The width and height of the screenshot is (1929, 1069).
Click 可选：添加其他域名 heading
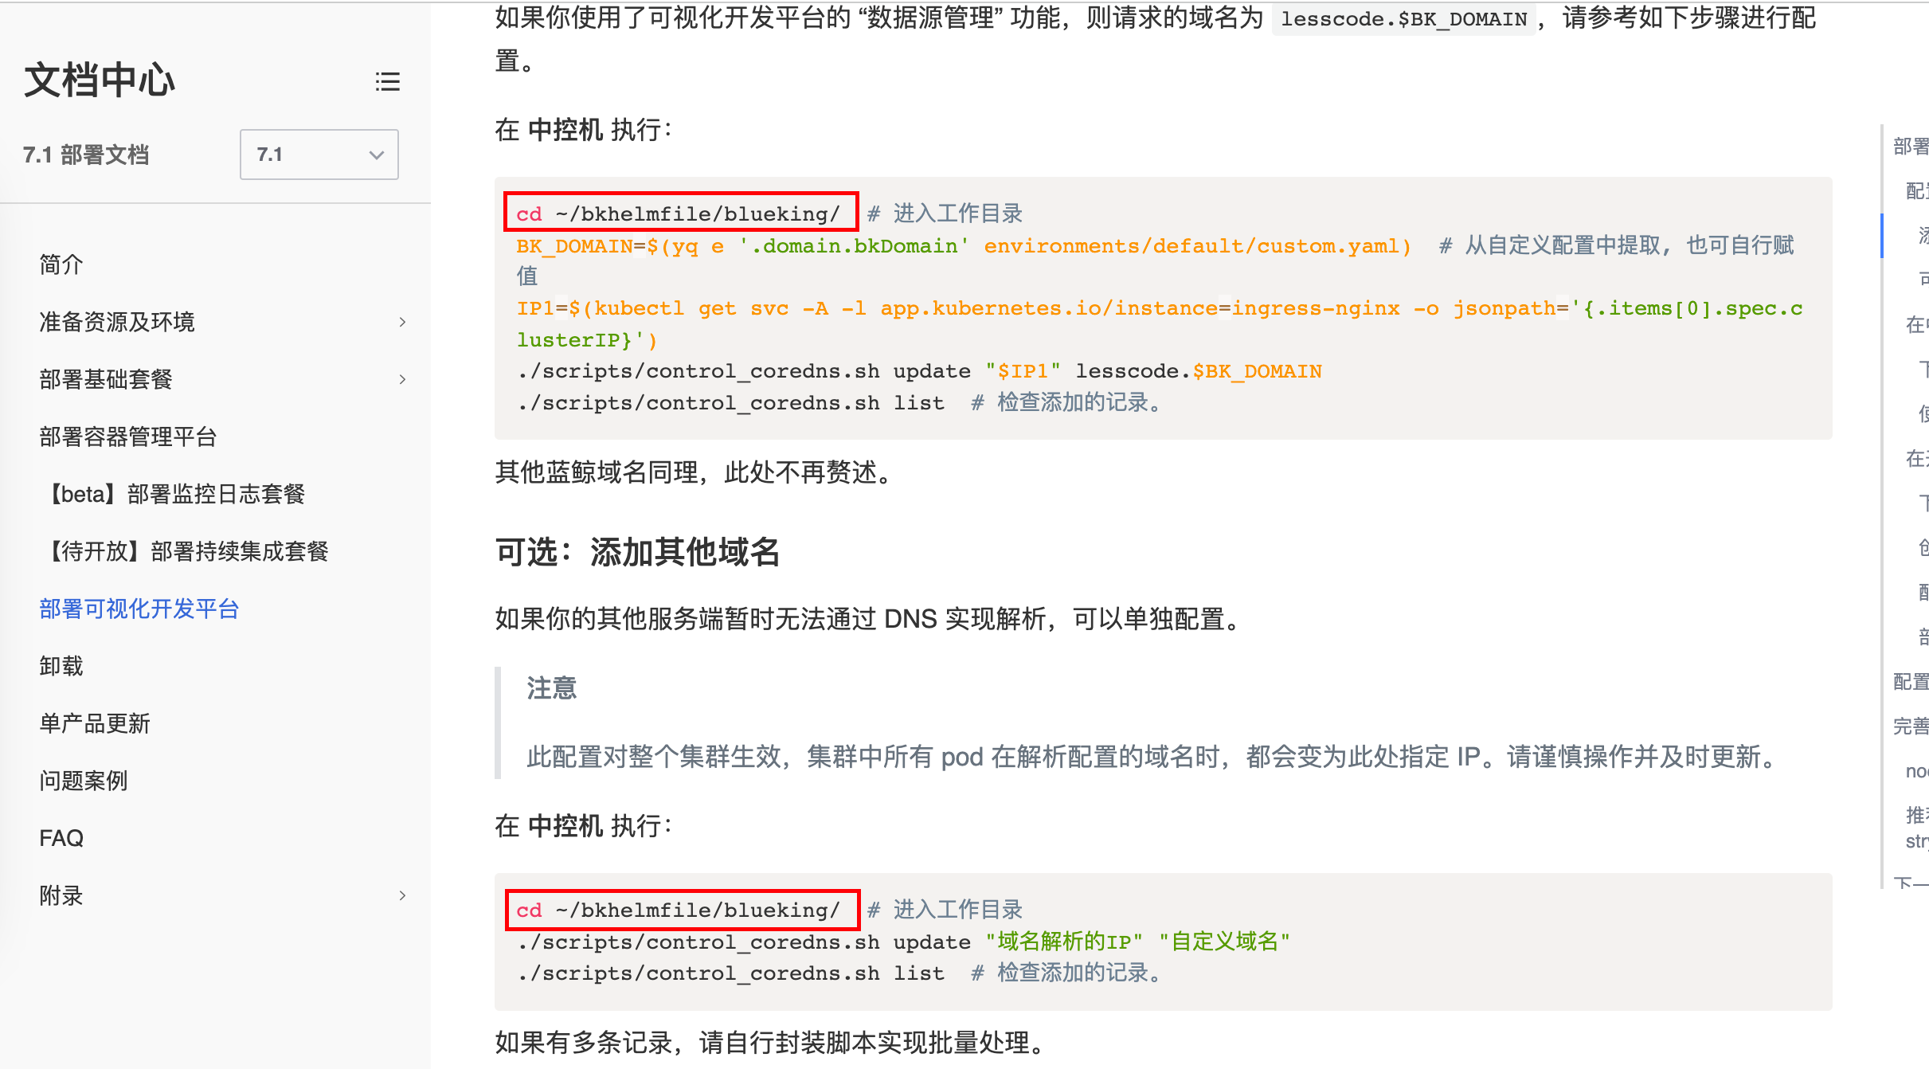click(x=637, y=552)
